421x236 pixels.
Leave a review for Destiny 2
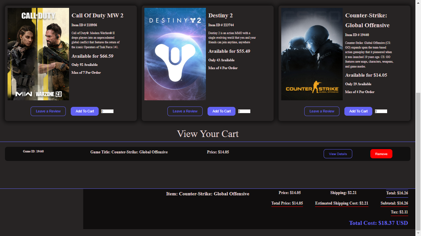pyautogui.click(x=185, y=111)
